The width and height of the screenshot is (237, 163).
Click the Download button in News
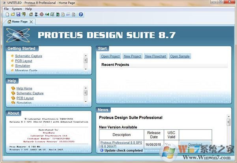coord(195,145)
